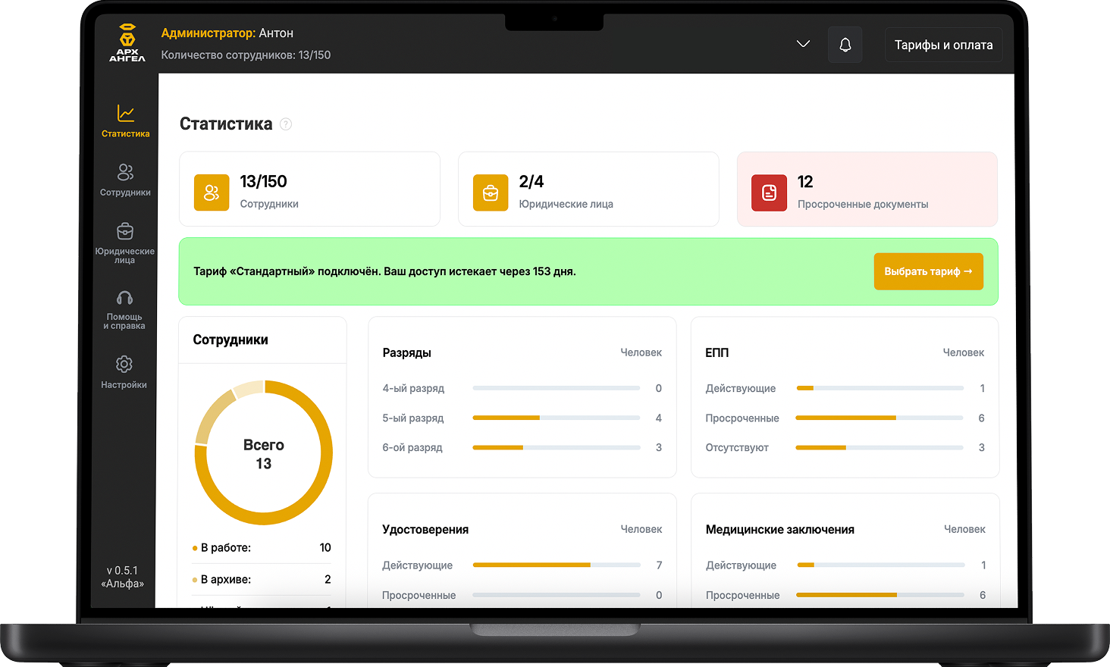Open the Тарифы и оплата button
The width and height of the screenshot is (1110, 667).
[x=944, y=45]
